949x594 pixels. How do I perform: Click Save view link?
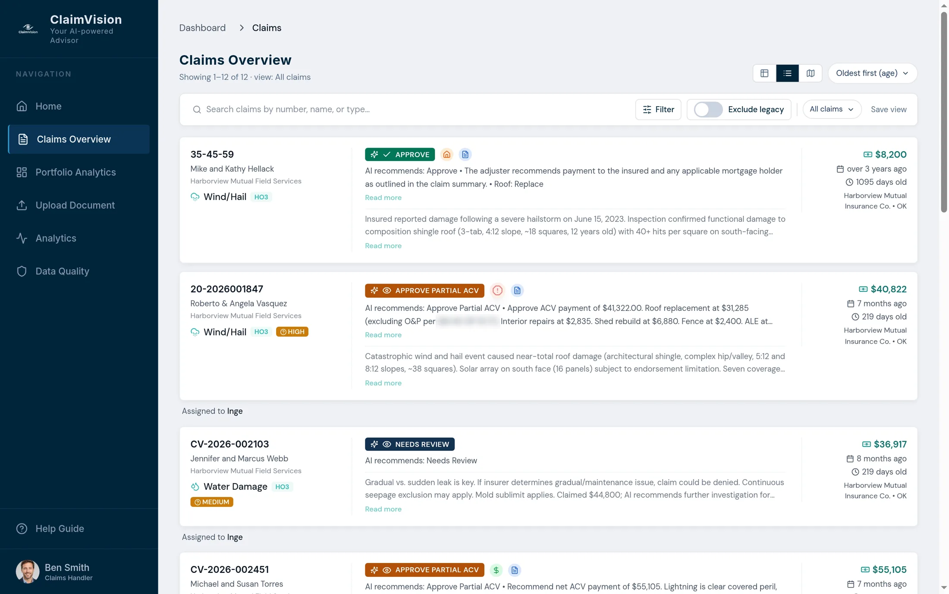tap(888, 110)
